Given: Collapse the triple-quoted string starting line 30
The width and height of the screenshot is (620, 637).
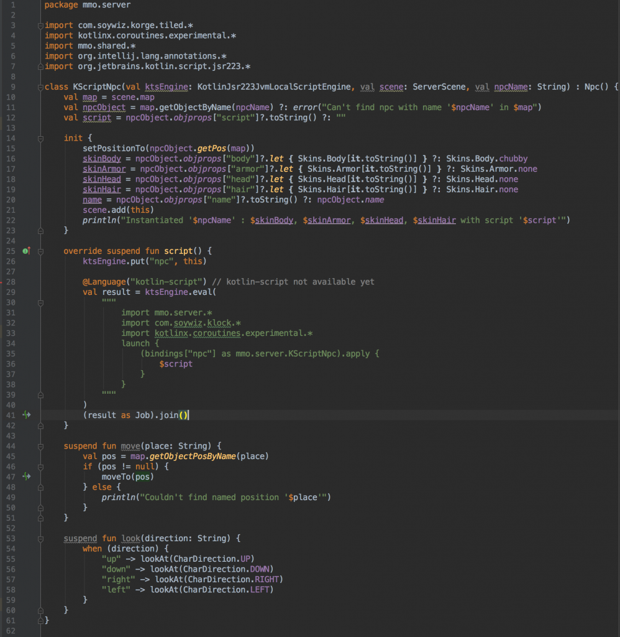Looking at the screenshot, I should pyautogui.click(x=41, y=302).
